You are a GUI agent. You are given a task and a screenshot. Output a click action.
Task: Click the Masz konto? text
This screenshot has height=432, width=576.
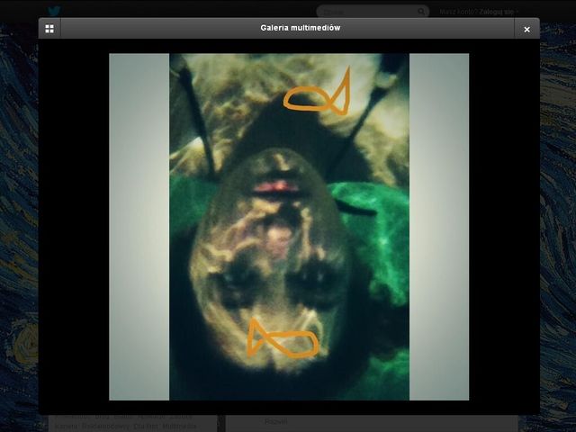[459, 12]
